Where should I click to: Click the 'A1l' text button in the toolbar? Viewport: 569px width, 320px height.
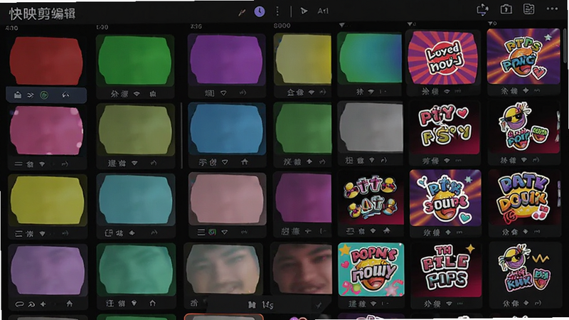tap(323, 11)
